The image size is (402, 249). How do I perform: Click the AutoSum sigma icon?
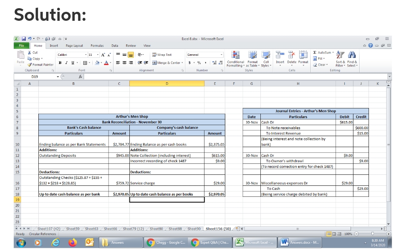[315, 53]
